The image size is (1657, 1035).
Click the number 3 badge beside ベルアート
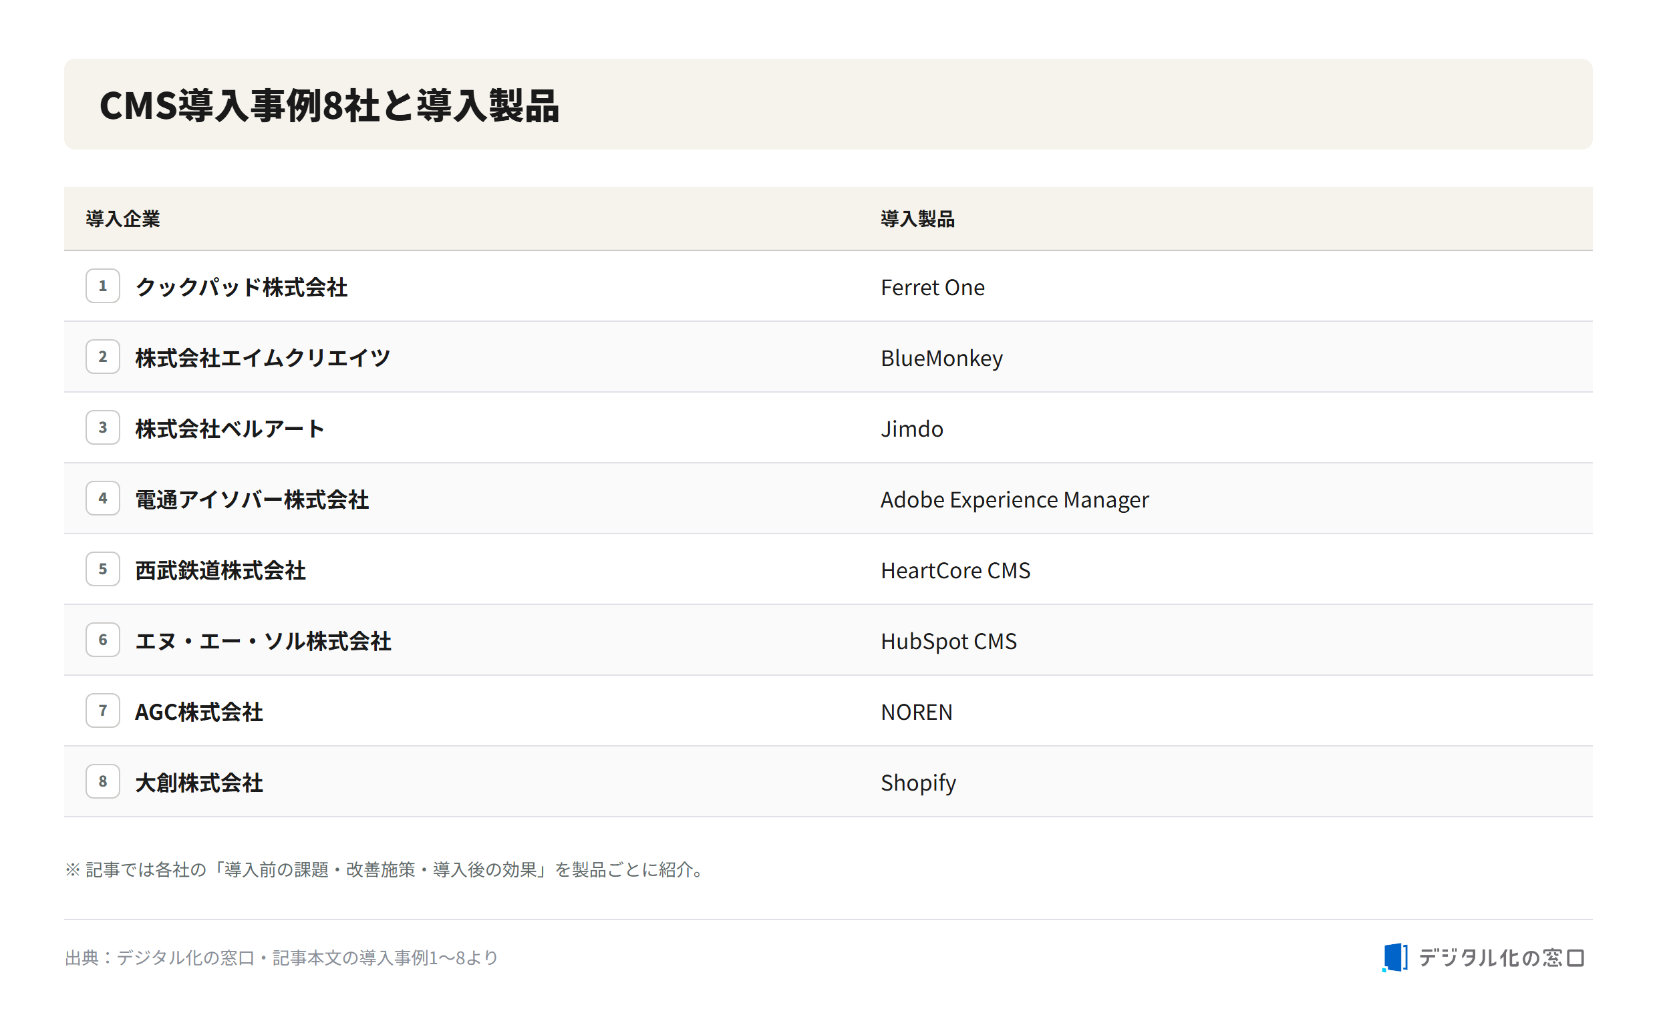(x=103, y=428)
